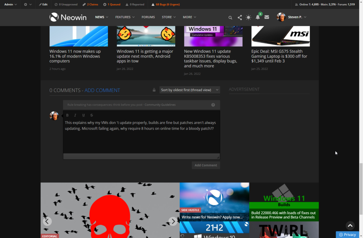Expand the NEWS menu
Screen dimensions: 363x238
coord(102,17)
